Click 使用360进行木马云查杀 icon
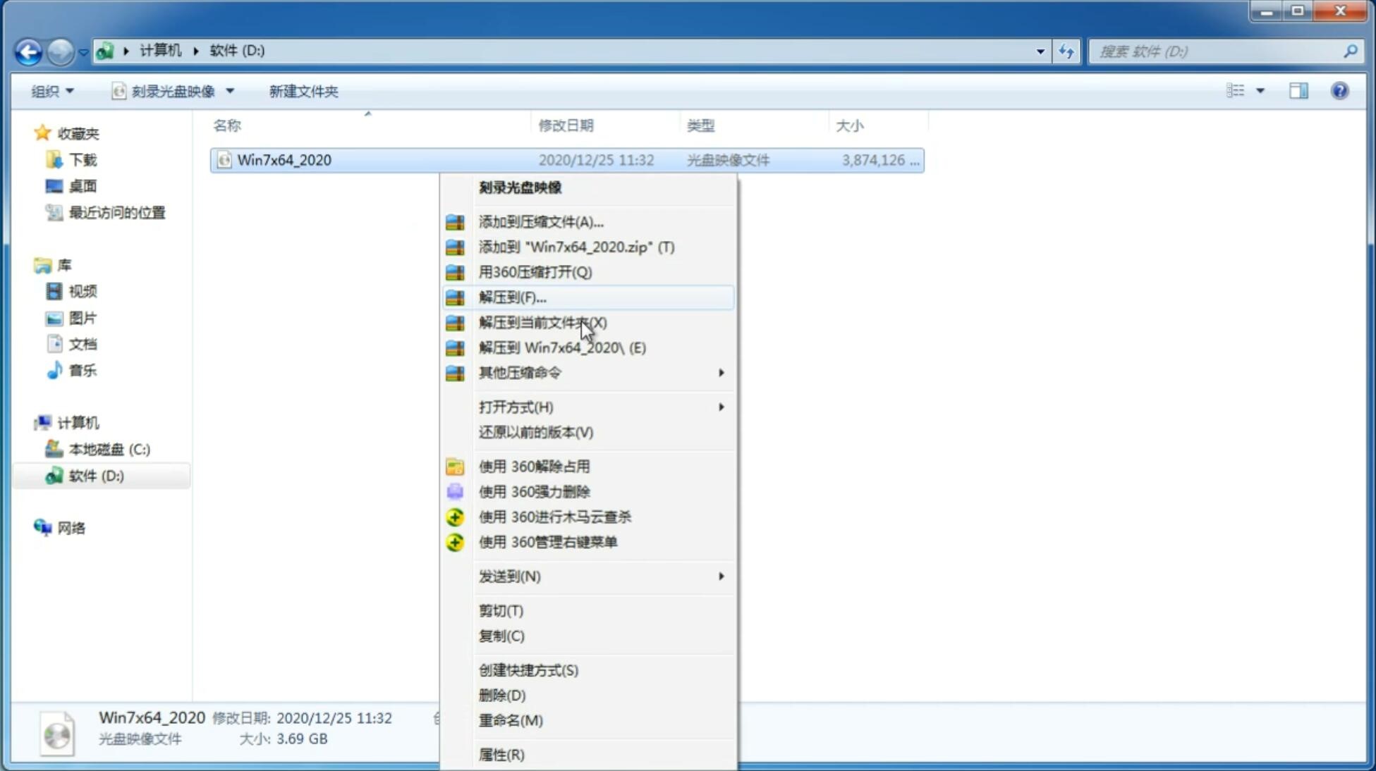The width and height of the screenshot is (1376, 771). click(x=456, y=516)
